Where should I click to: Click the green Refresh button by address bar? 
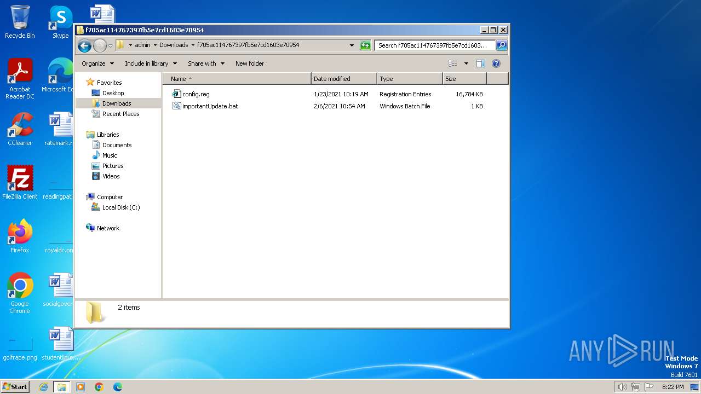365,45
